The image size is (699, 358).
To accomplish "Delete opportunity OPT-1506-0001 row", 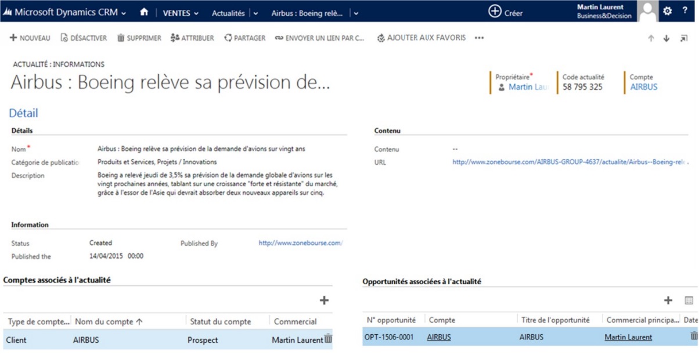I will (x=694, y=336).
